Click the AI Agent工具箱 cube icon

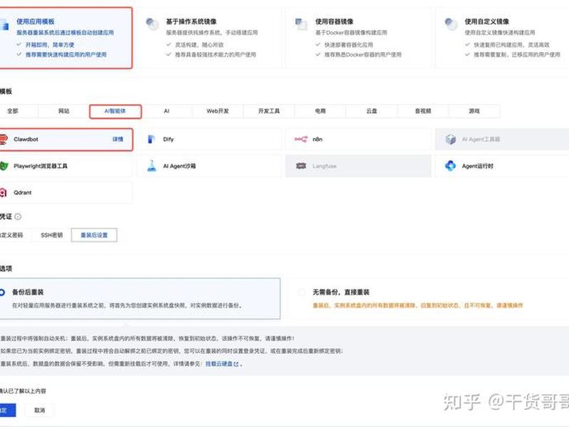pos(450,139)
